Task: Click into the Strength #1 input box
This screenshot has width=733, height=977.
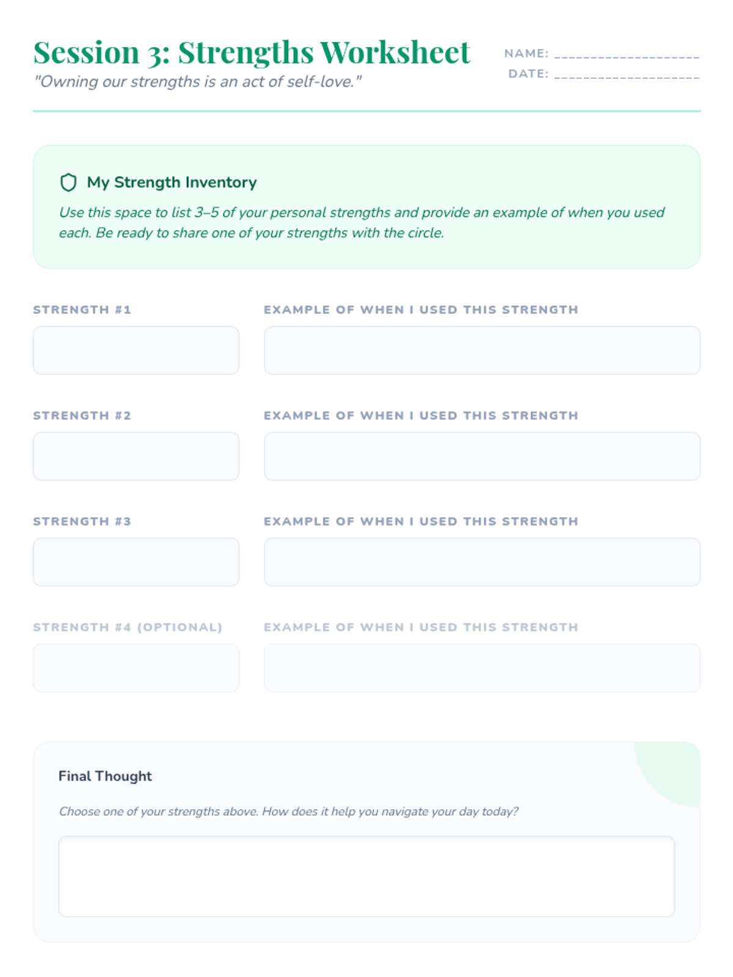Action: point(136,350)
